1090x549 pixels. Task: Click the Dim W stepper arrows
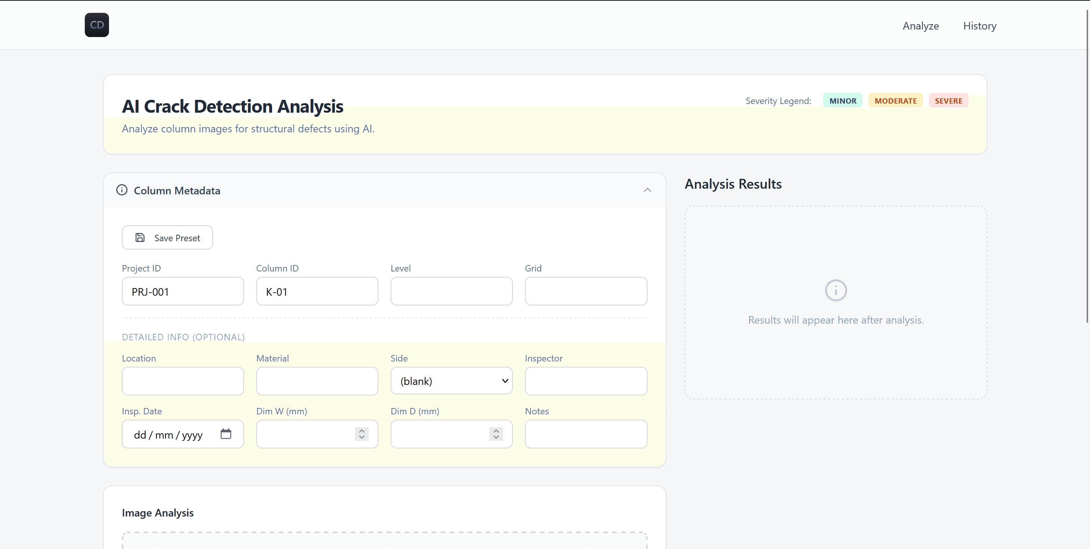[x=361, y=434]
